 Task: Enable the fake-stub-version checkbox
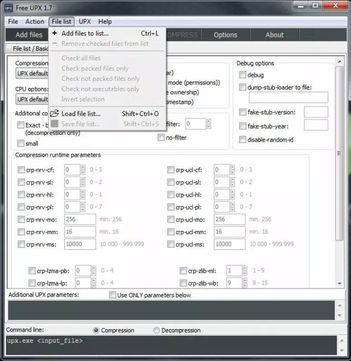click(x=242, y=112)
